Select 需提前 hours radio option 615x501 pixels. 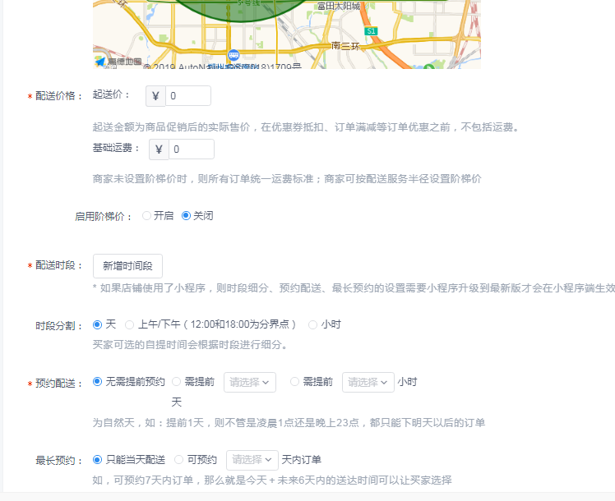tap(294, 382)
